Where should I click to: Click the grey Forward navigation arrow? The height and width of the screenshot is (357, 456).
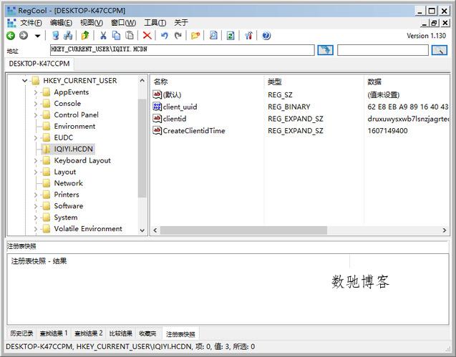click(24, 36)
